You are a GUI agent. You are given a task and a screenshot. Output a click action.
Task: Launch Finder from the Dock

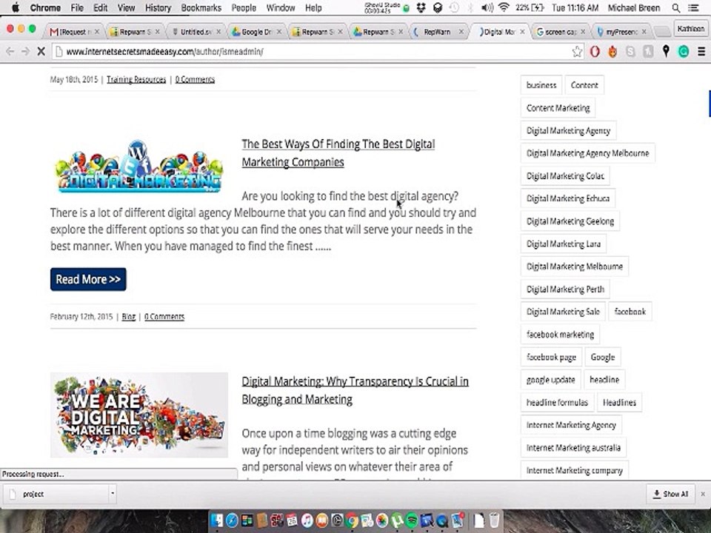point(217,520)
